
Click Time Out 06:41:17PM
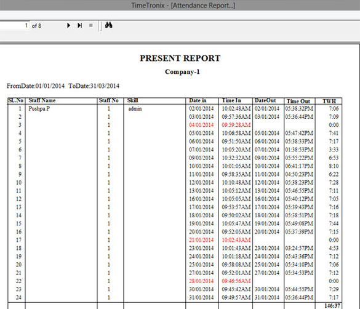pos(299,166)
